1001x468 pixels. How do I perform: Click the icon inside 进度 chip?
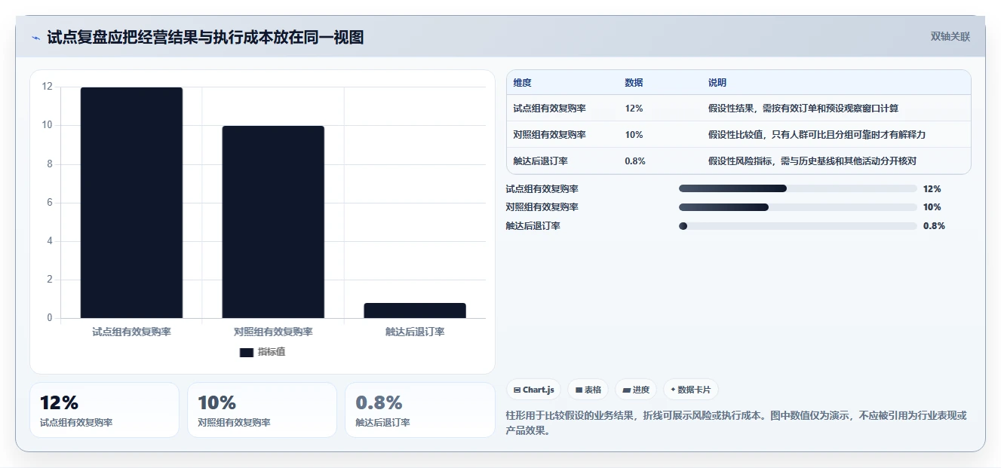pyautogui.click(x=626, y=390)
